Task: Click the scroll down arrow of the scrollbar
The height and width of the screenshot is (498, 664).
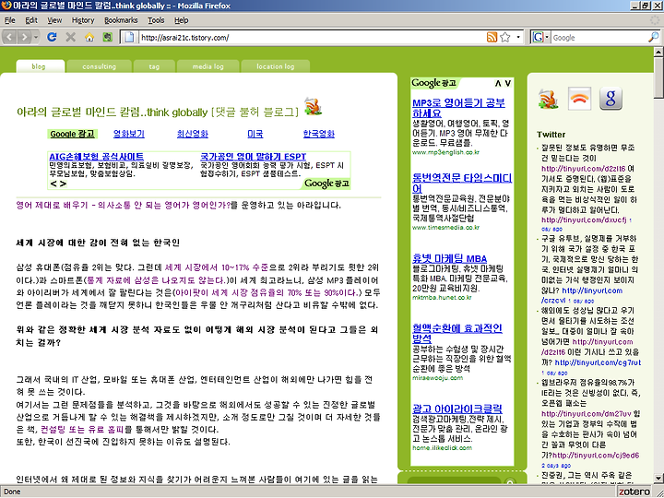Action: click(658, 478)
